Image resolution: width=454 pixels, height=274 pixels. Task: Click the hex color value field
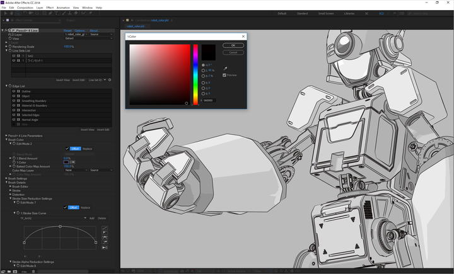pyautogui.click(x=209, y=100)
